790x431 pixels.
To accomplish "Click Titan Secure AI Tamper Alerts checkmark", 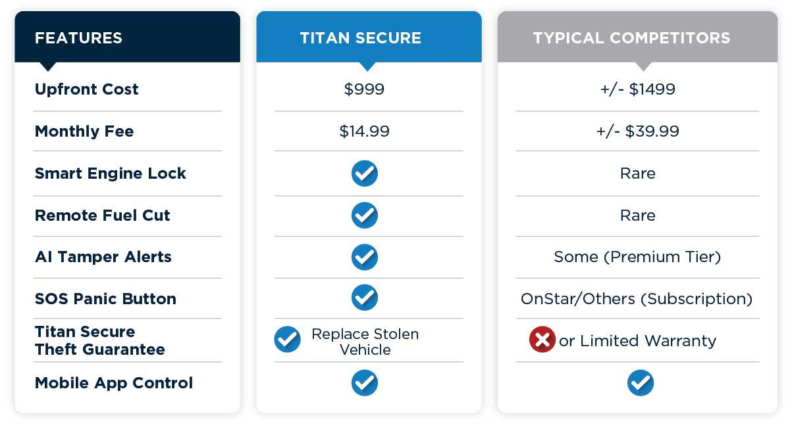I will coord(365,257).
